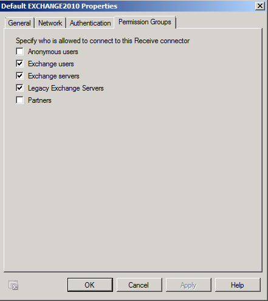Screen dimensions: 268x301
Task: Select the Permission Groups tab
Action: coord(145,22)
